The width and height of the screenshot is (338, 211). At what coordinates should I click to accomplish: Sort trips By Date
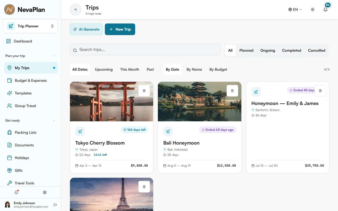coord(172,69)
